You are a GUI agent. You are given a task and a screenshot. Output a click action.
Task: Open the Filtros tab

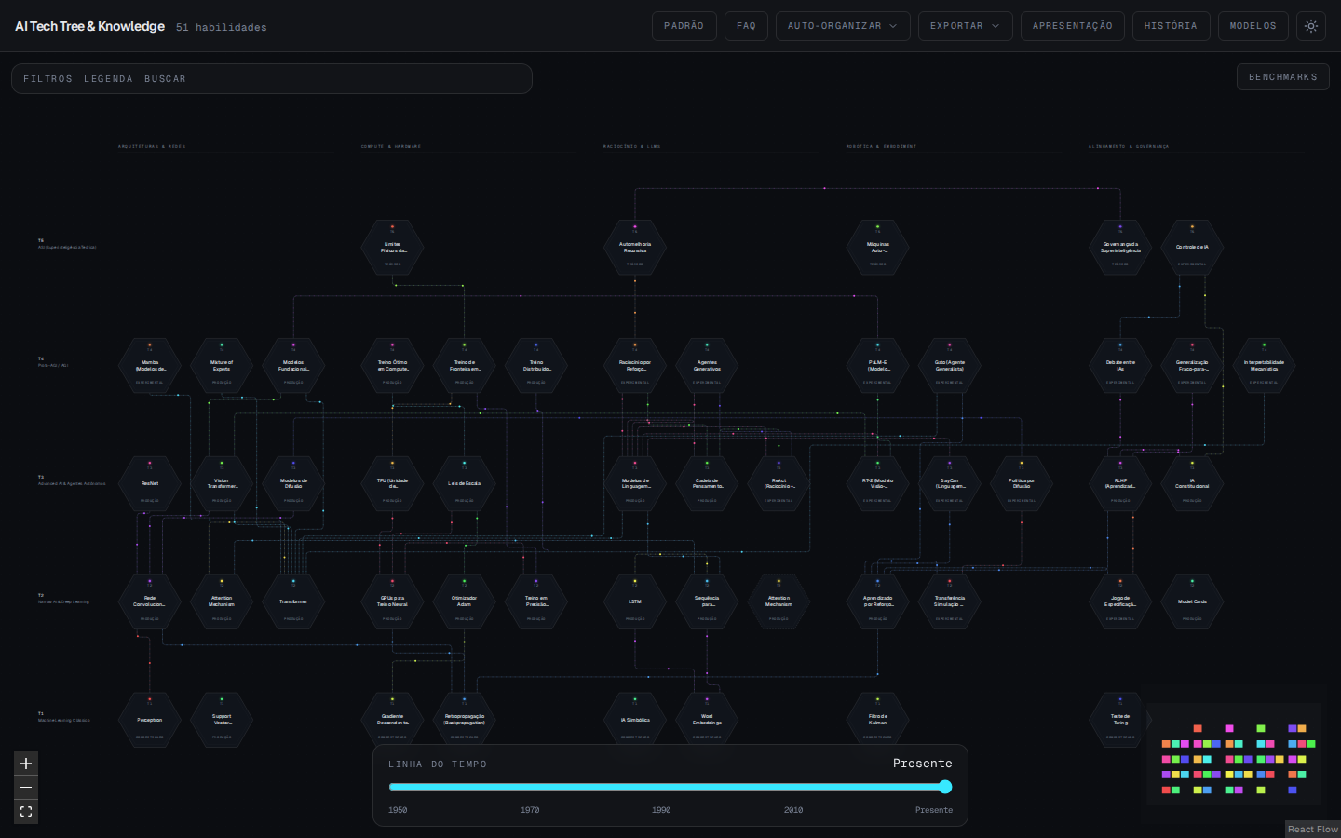(x=47, y=79)
